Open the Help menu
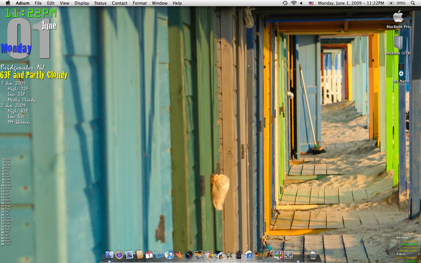421x263 pixels. [177, 3]
